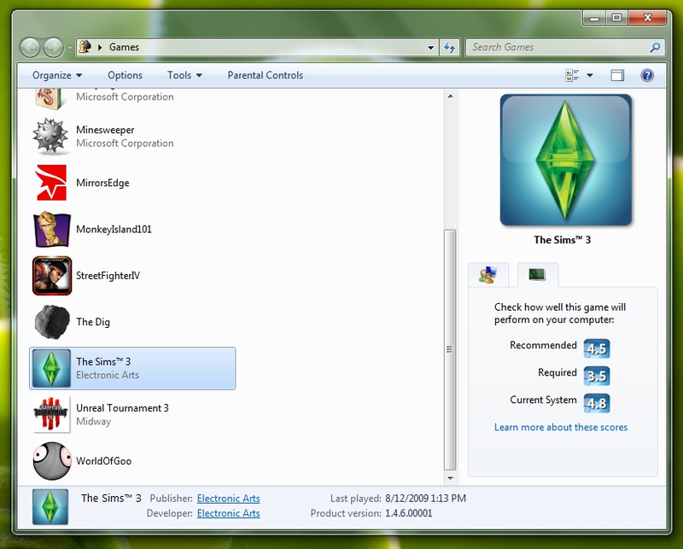
Task: Click the breadcrumb arrow before Games
Action: coord(100,47)
